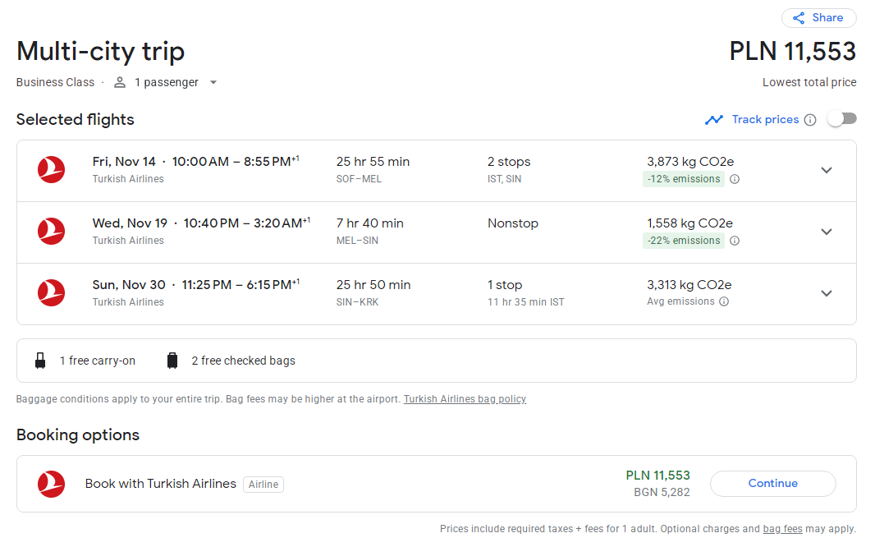The width and height of the screenshot is (875, 547).
Task: Click the Track prices trend line icon
Action: 714,119
